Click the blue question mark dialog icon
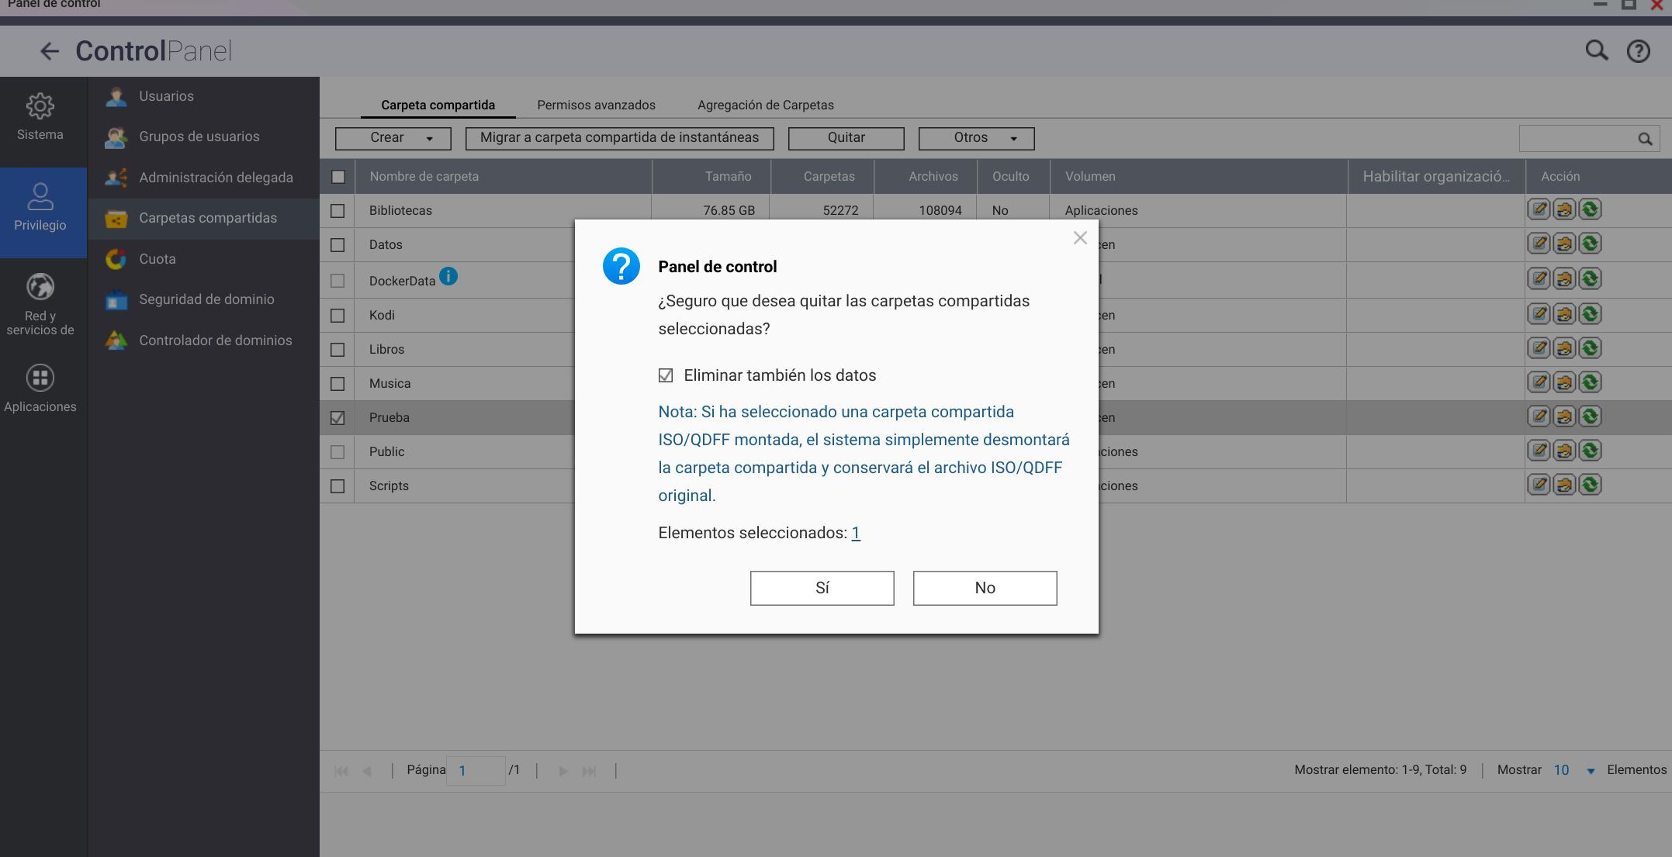The height and width of the screenshot is (857, 1672). [x=621, y=266]
